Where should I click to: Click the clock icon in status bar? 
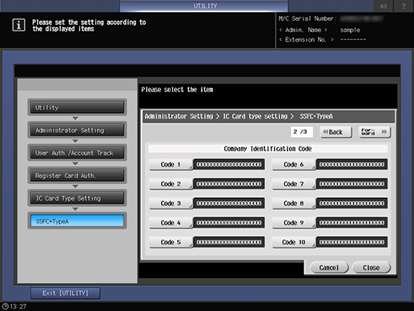[5, 306]
